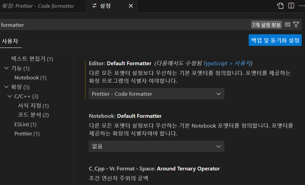Clear the settings search input
This screenshot has height=185, width=305.
287,24
